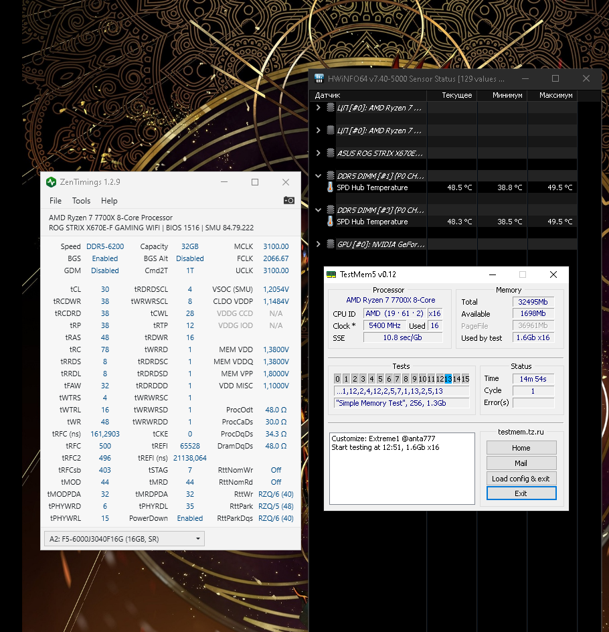Close the TestMem5 window
Image resolution: width=609 pixels, height=632 pixels.
tap(553, 274)
